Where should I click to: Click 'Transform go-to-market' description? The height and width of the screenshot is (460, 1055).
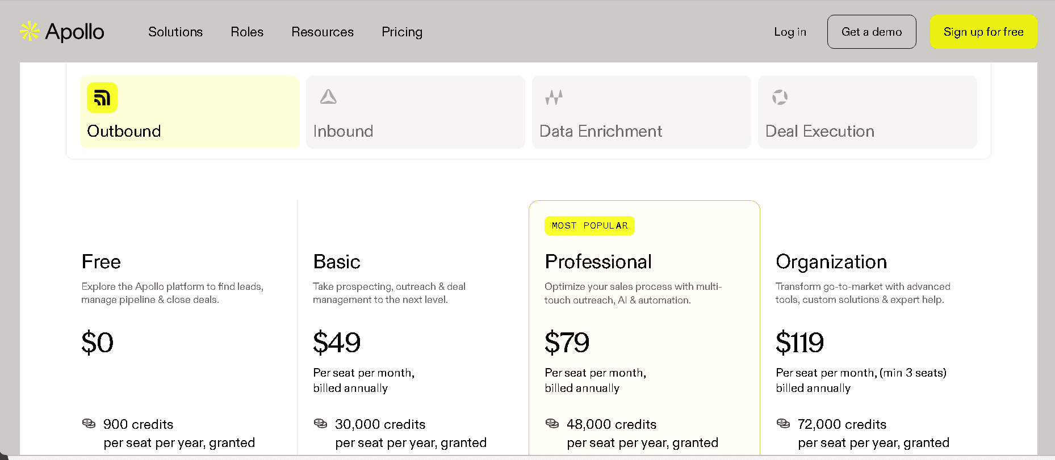point(863,293)
